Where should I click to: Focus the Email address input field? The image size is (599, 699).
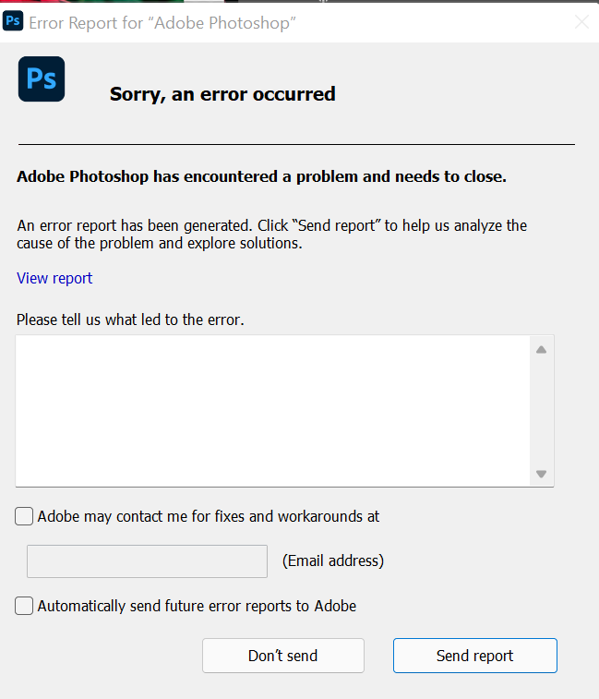[x=147, y=561]
